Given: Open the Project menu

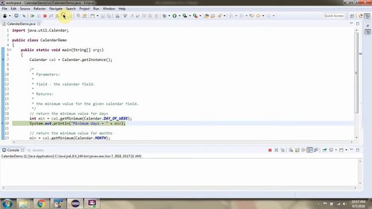Looking at the screenshot, I should coord(84,9).
